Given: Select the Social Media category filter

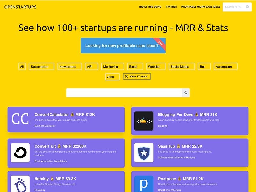Looking at the screenshot, I should [181, 67].
